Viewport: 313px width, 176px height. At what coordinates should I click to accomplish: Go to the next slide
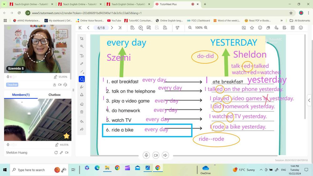click(x=112, y=28)
